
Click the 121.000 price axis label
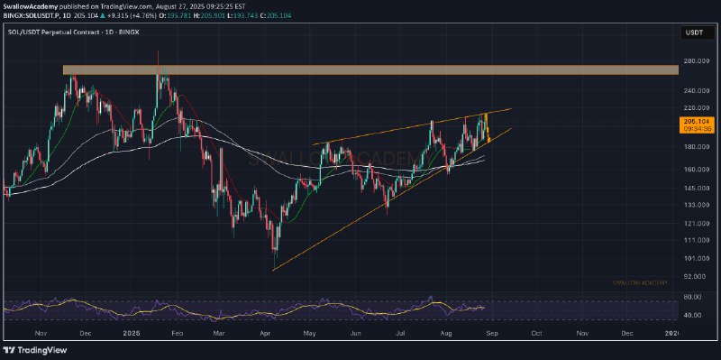697,223
